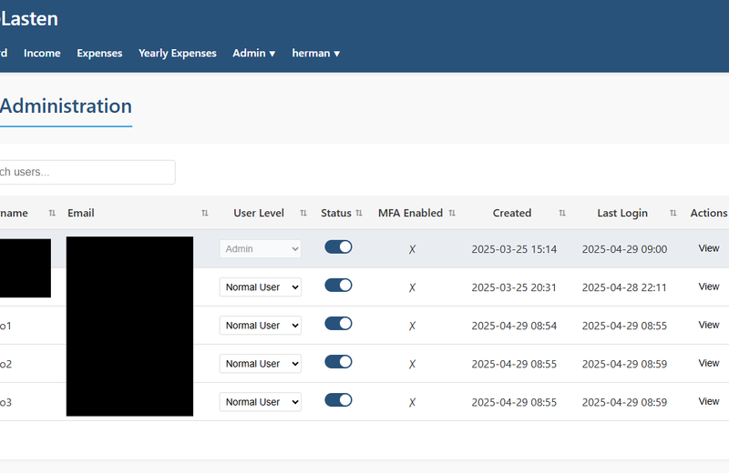
Task: View details of user o1
Action: (709, 325)
